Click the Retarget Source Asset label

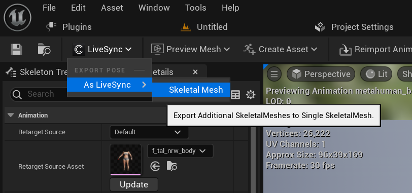tap(51, 167)
